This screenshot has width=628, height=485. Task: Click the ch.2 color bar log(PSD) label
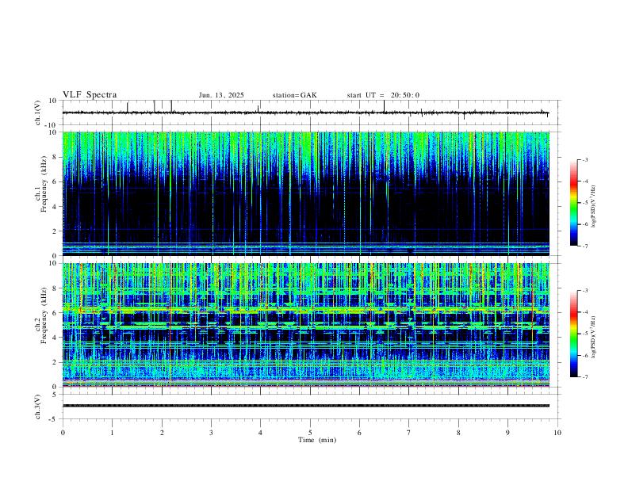(594, 337)
